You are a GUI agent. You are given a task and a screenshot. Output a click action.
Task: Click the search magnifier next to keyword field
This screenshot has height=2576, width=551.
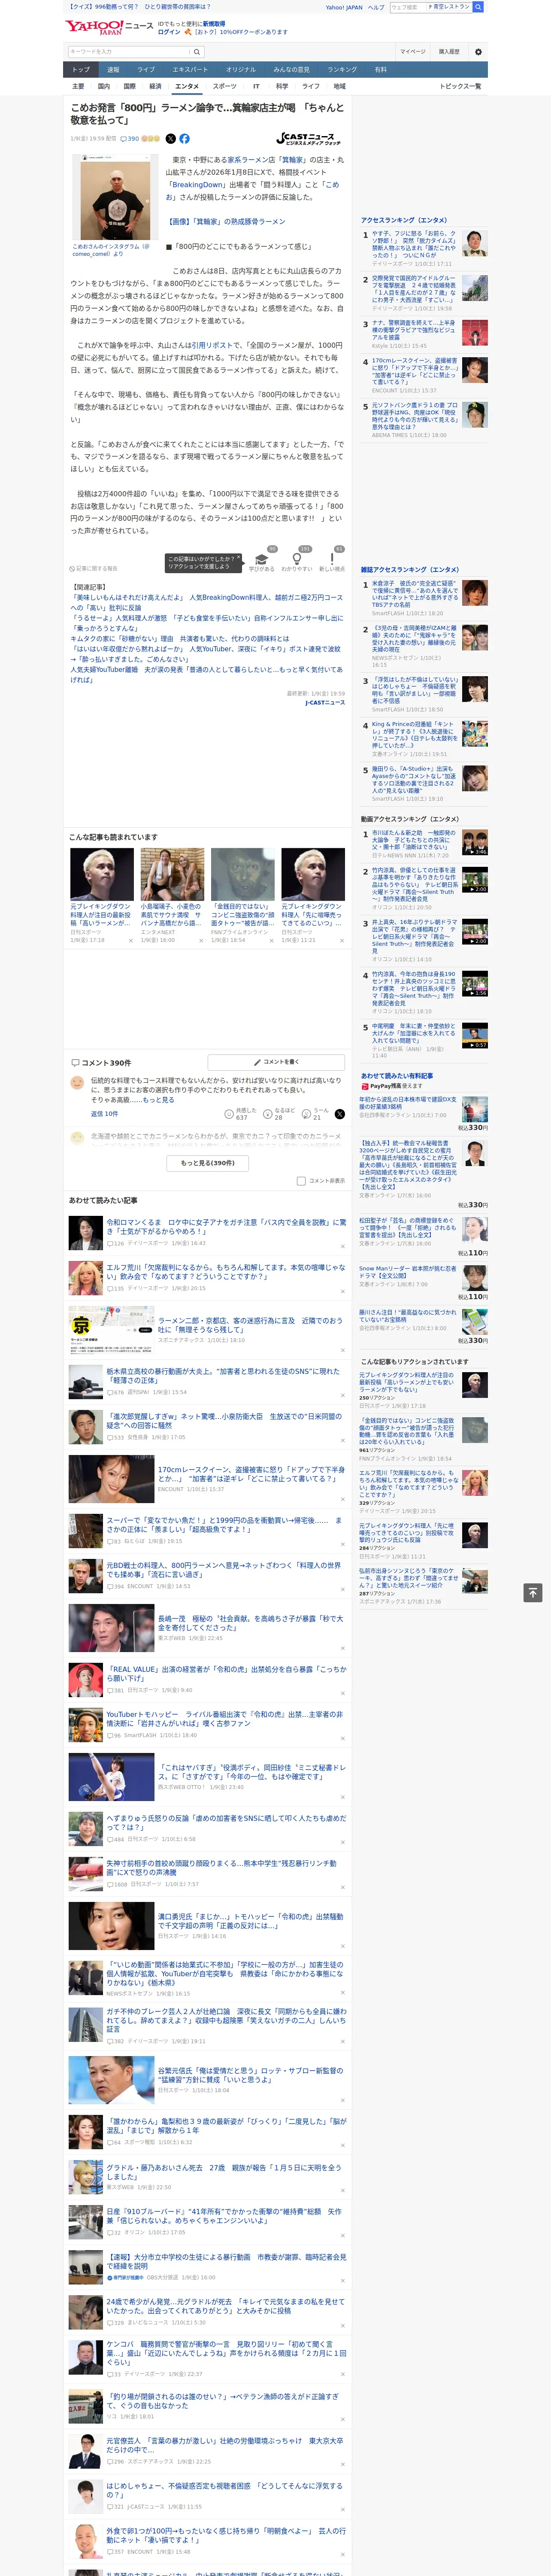coord(197,51)
